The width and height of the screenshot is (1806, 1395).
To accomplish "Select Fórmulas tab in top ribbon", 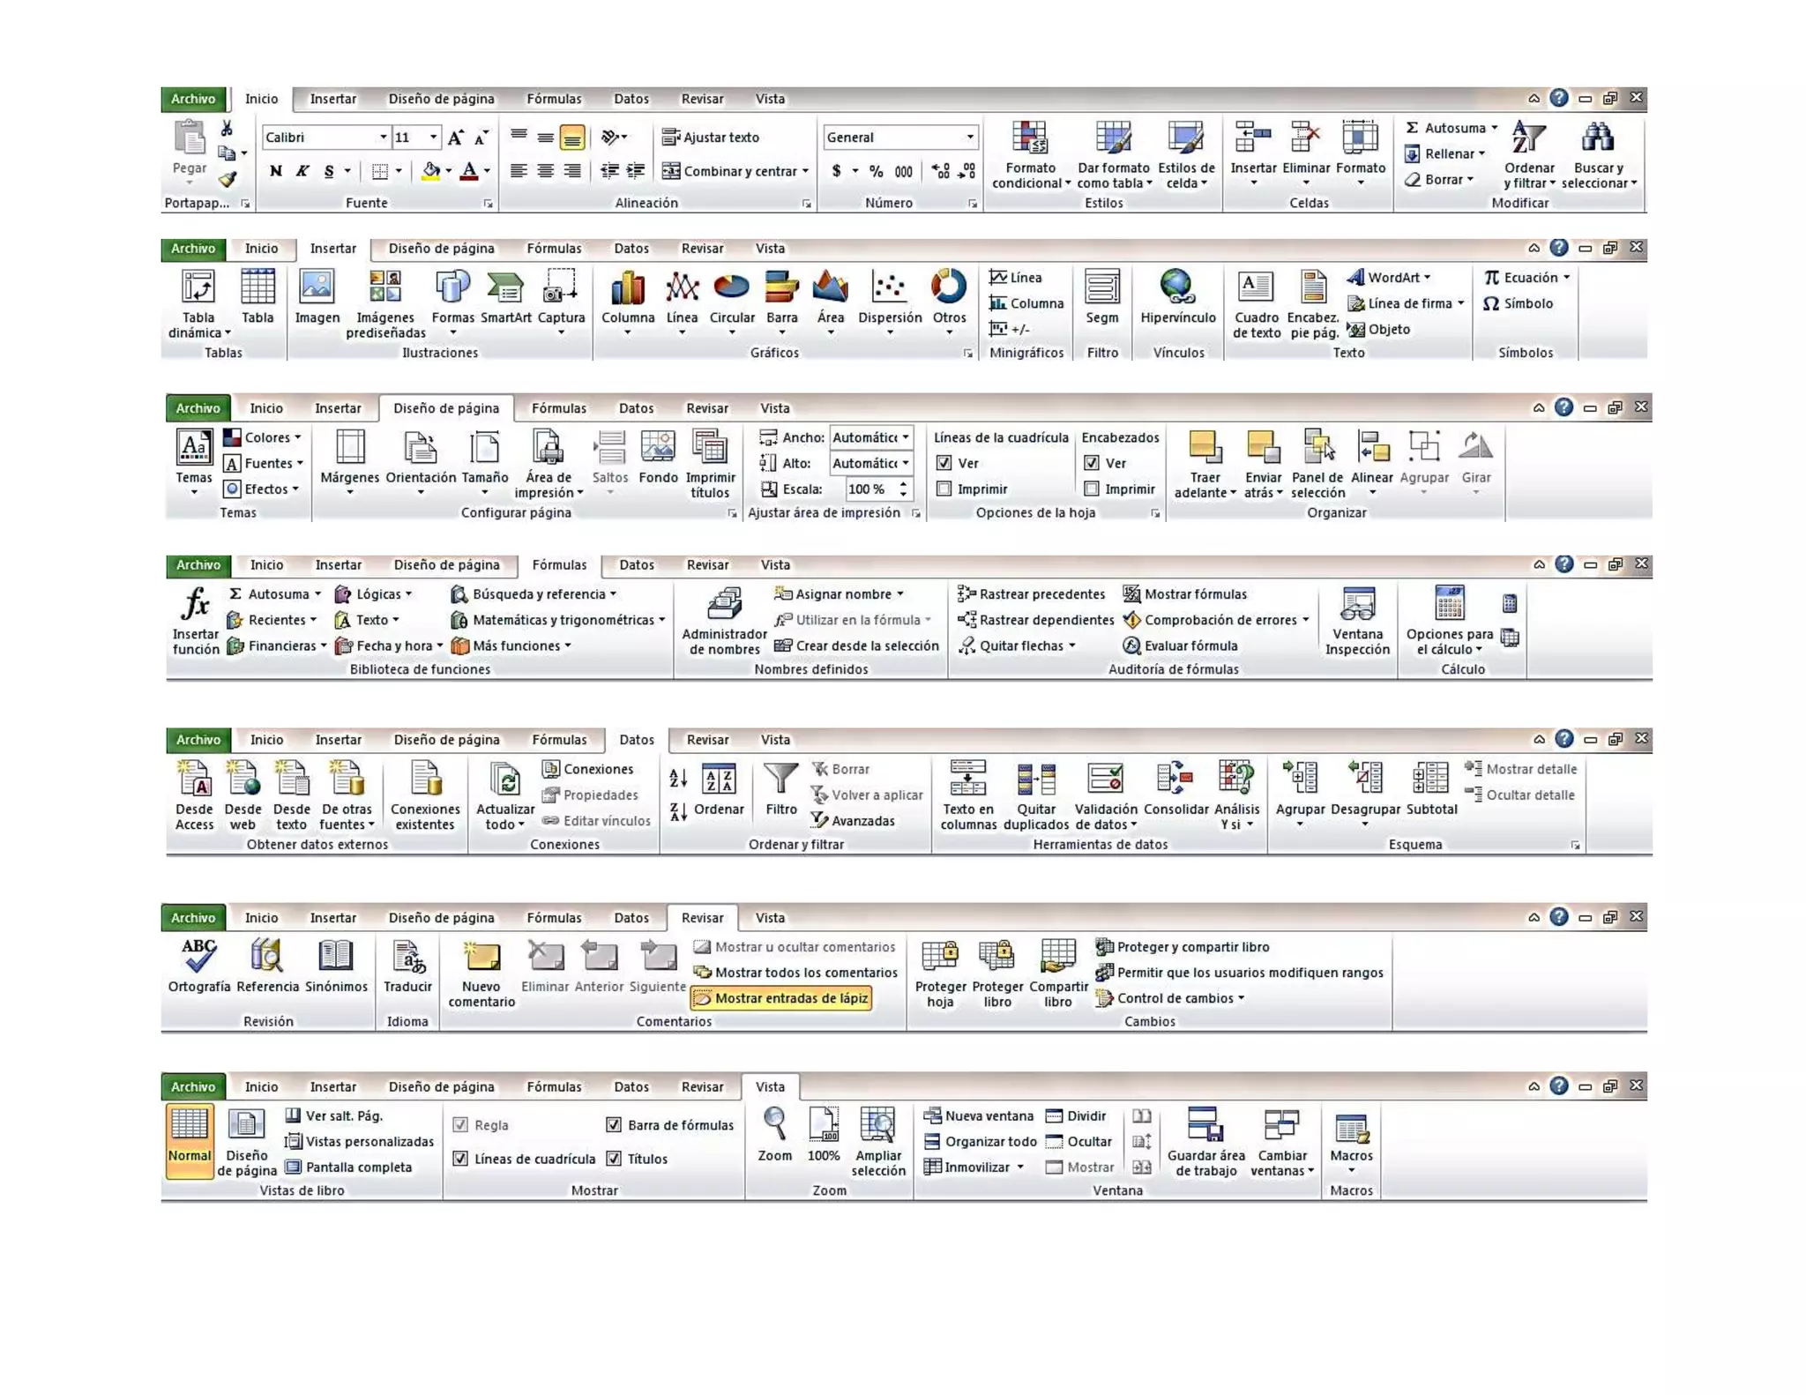I will point(554,99).
